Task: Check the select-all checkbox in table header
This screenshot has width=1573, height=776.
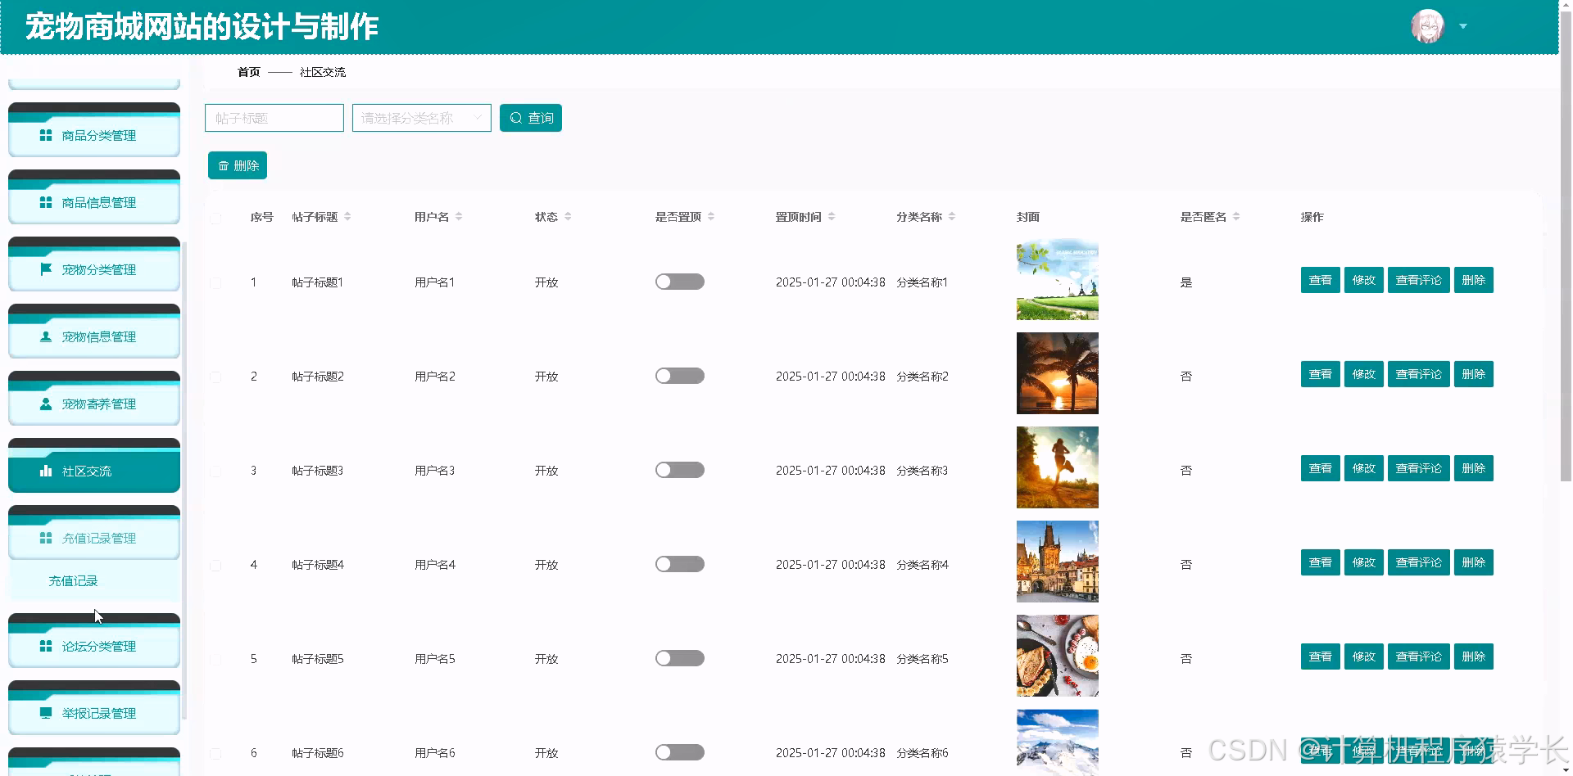Action: pos(215,218)
